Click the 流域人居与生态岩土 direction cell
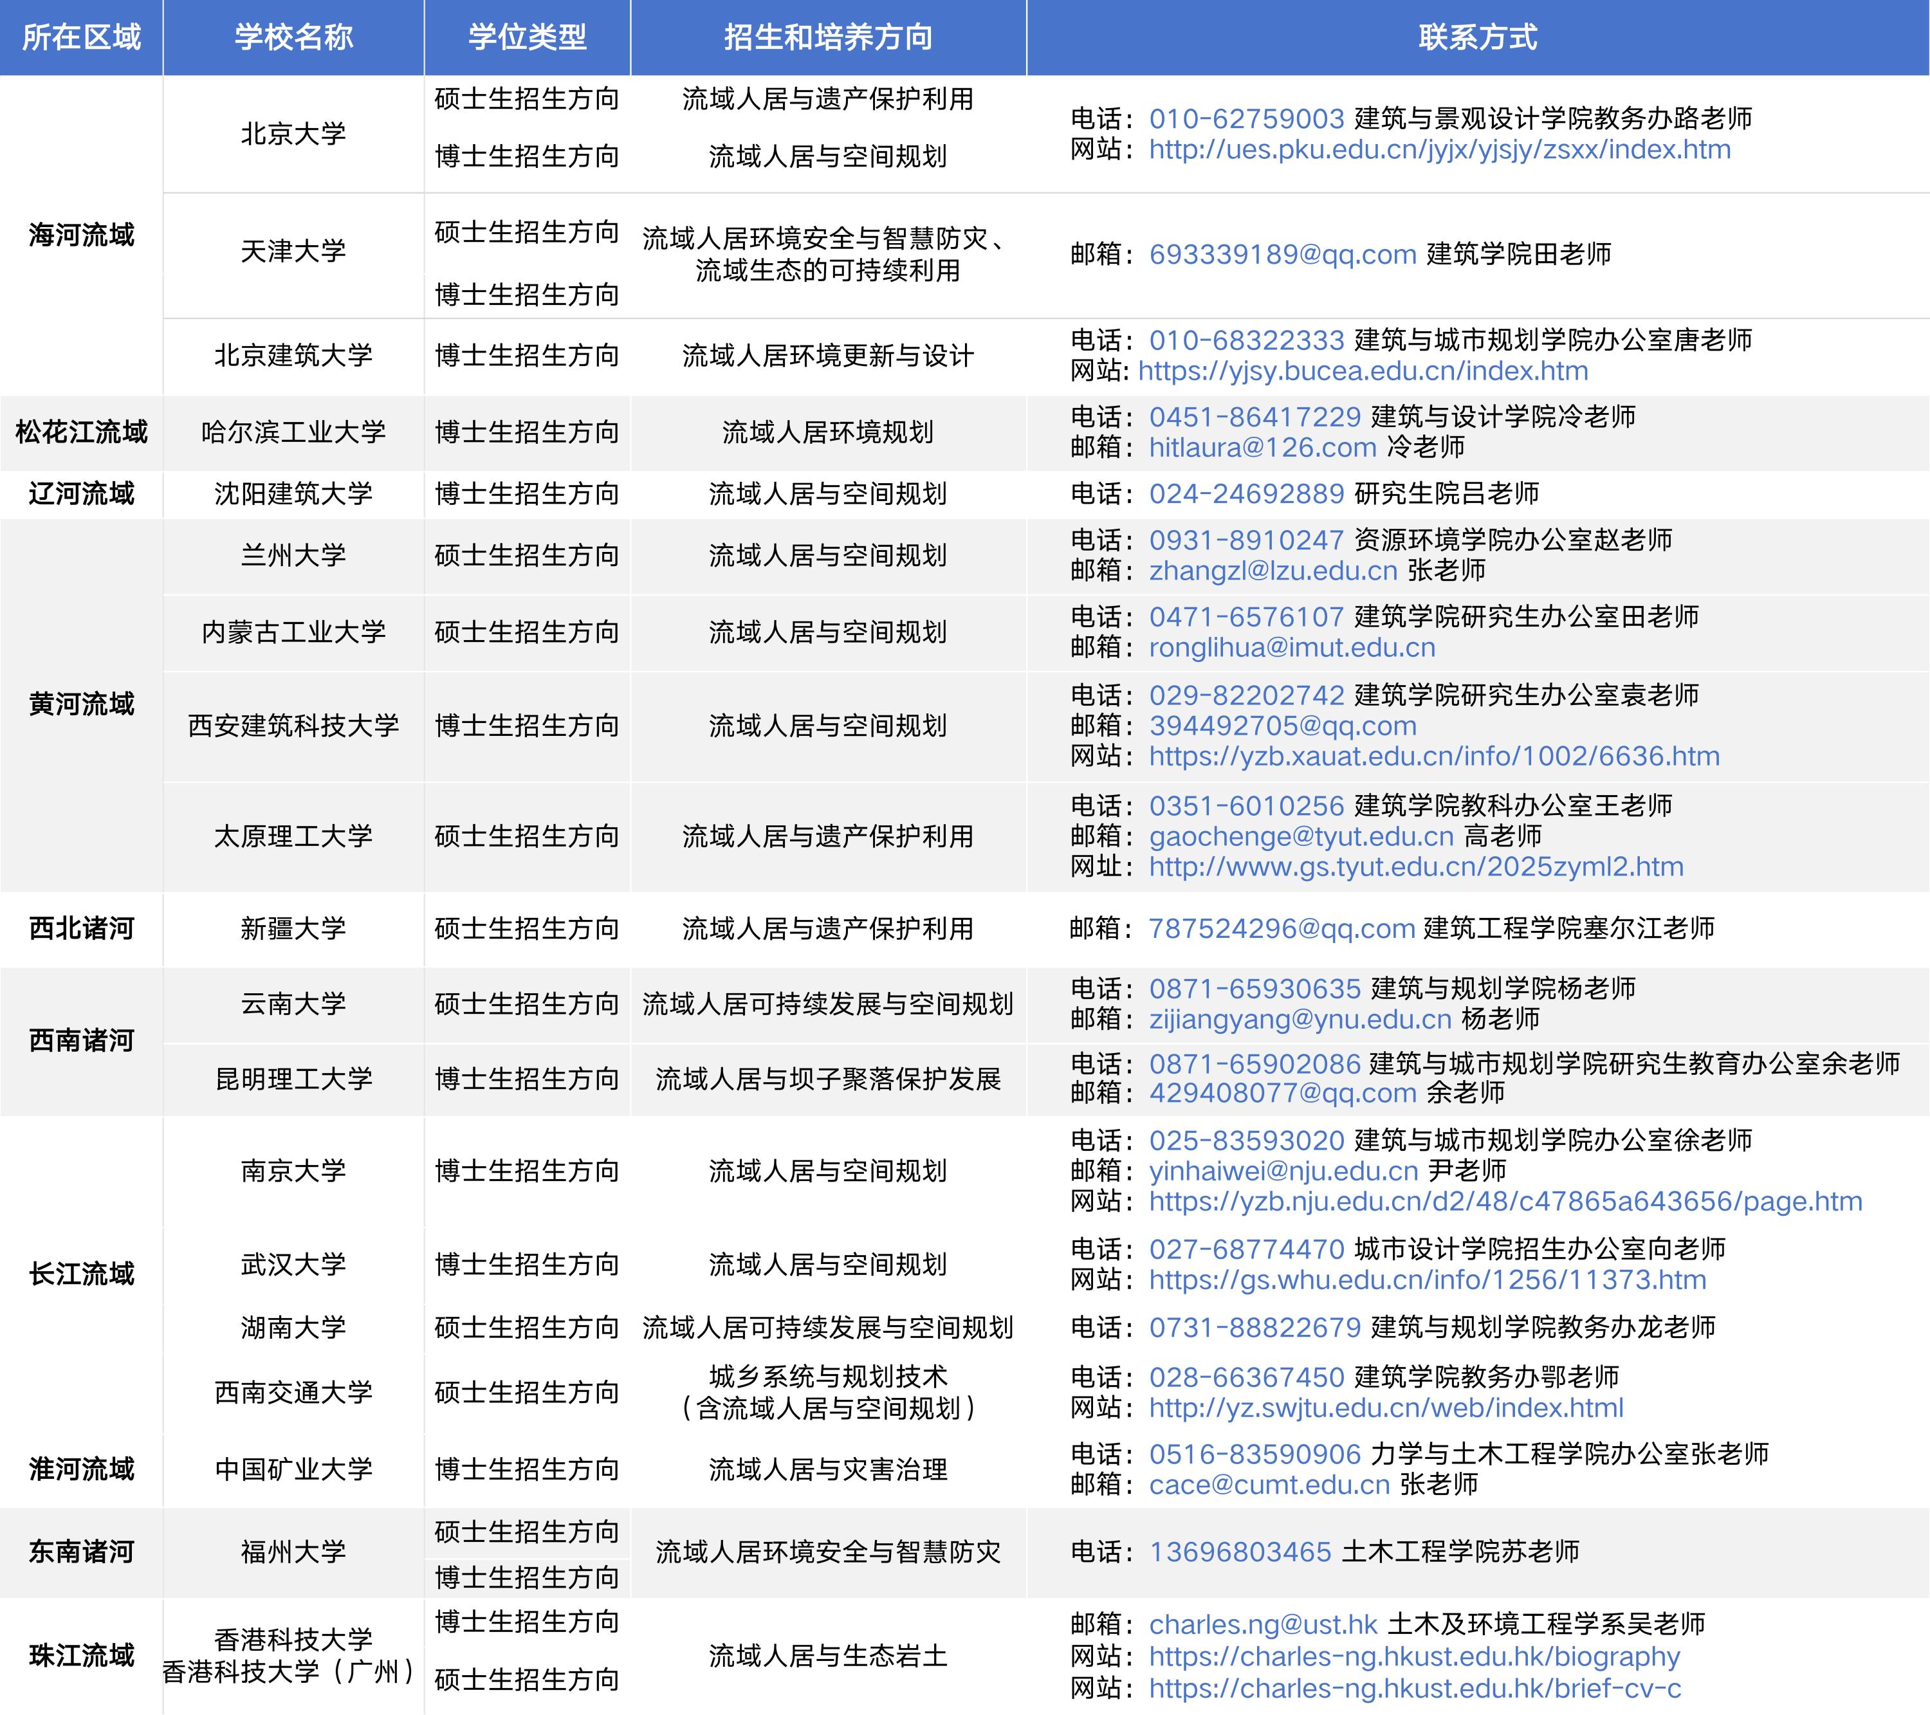The height and width of the screenshot is (1715, 1930). coord(828,1656)
